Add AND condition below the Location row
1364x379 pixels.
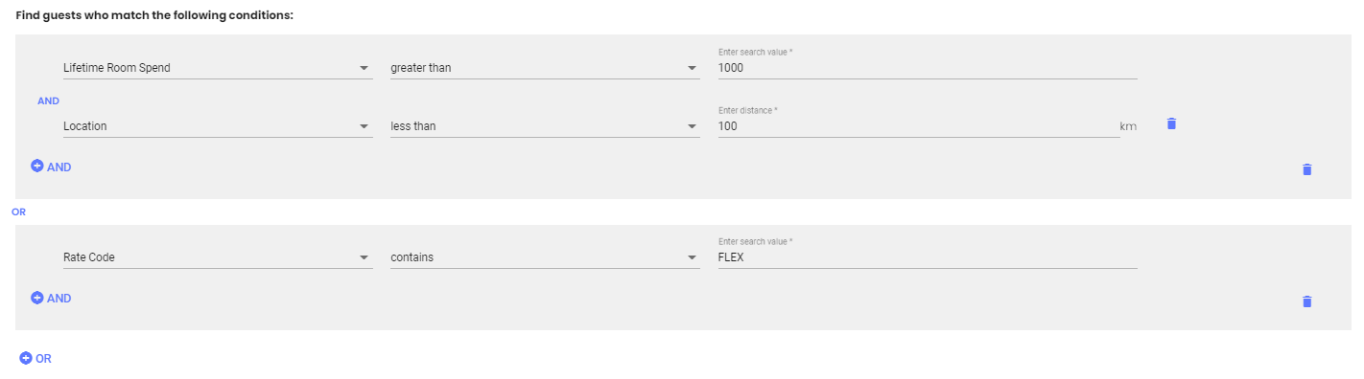point(51,167)
